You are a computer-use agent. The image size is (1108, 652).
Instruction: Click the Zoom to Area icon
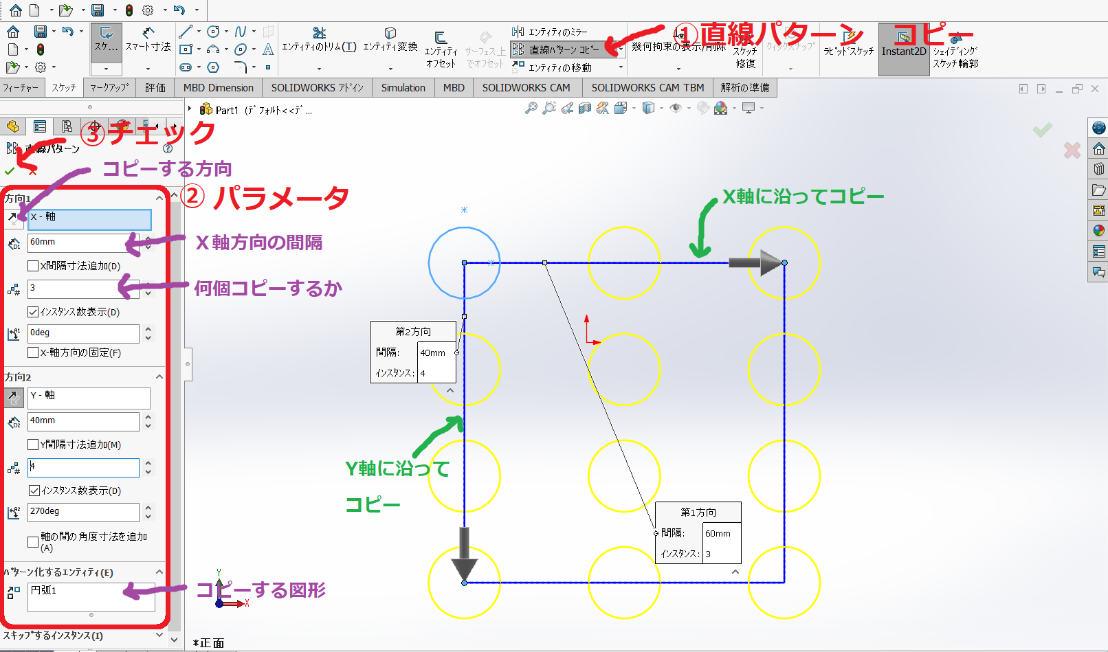click(x=549, y=108)
